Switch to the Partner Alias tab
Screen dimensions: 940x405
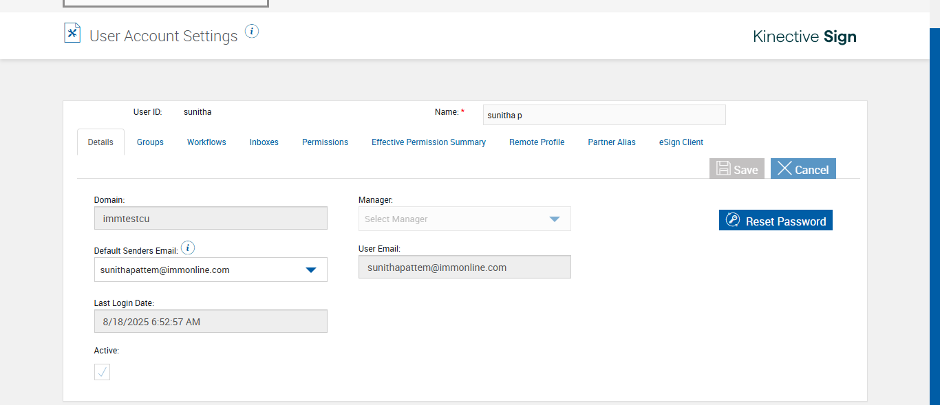coord(612,142)
